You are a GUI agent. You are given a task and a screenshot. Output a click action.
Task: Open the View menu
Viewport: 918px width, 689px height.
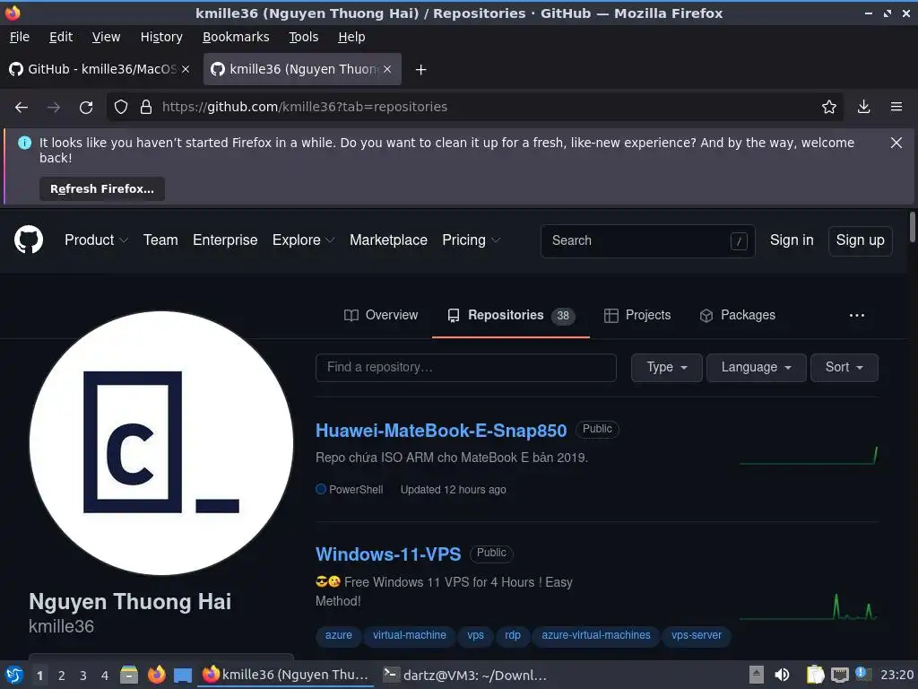coord(106,37)
